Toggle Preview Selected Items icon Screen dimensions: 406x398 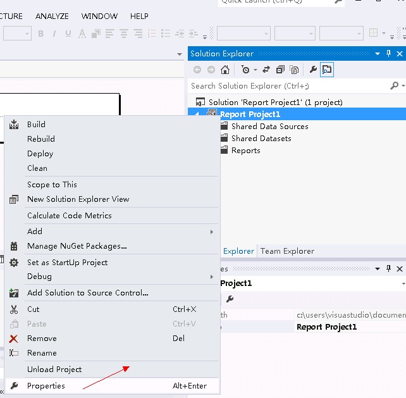click(x=326, y=70)
